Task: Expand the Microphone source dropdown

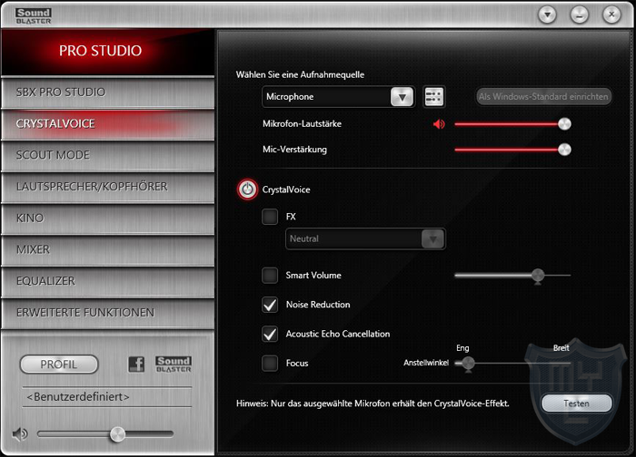Action: click(x=401, y=97)
